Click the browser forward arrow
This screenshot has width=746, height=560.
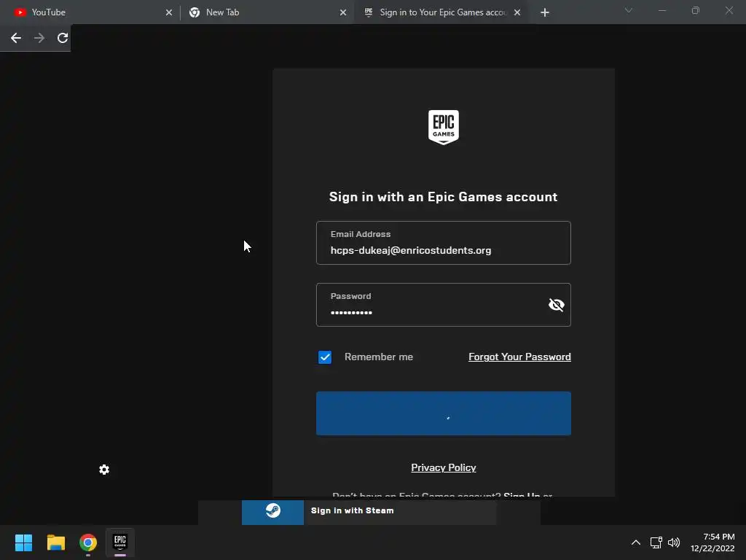39,38
